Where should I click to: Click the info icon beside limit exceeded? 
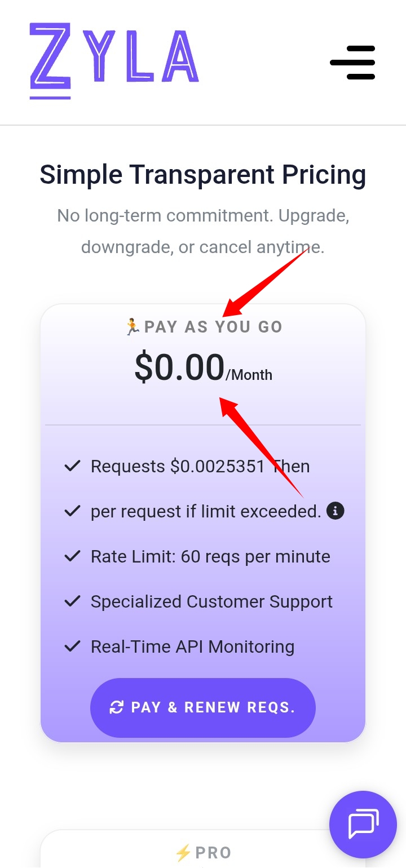point(336,511)
